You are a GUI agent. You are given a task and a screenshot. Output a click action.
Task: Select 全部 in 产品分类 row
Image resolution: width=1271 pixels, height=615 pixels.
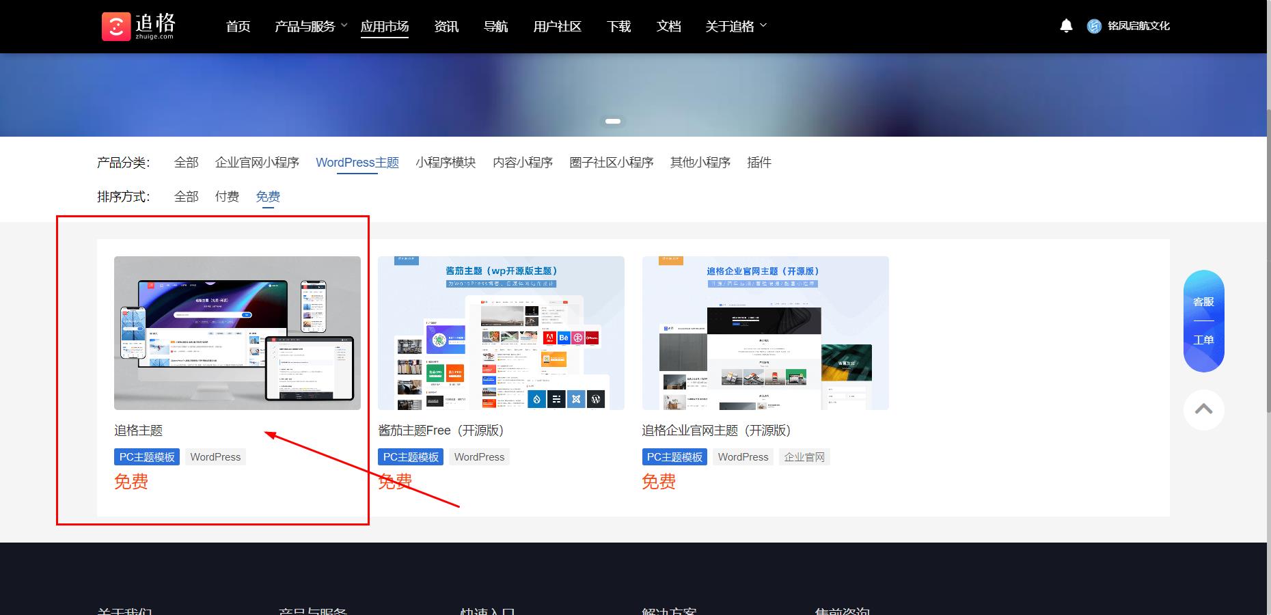point(186,163)
